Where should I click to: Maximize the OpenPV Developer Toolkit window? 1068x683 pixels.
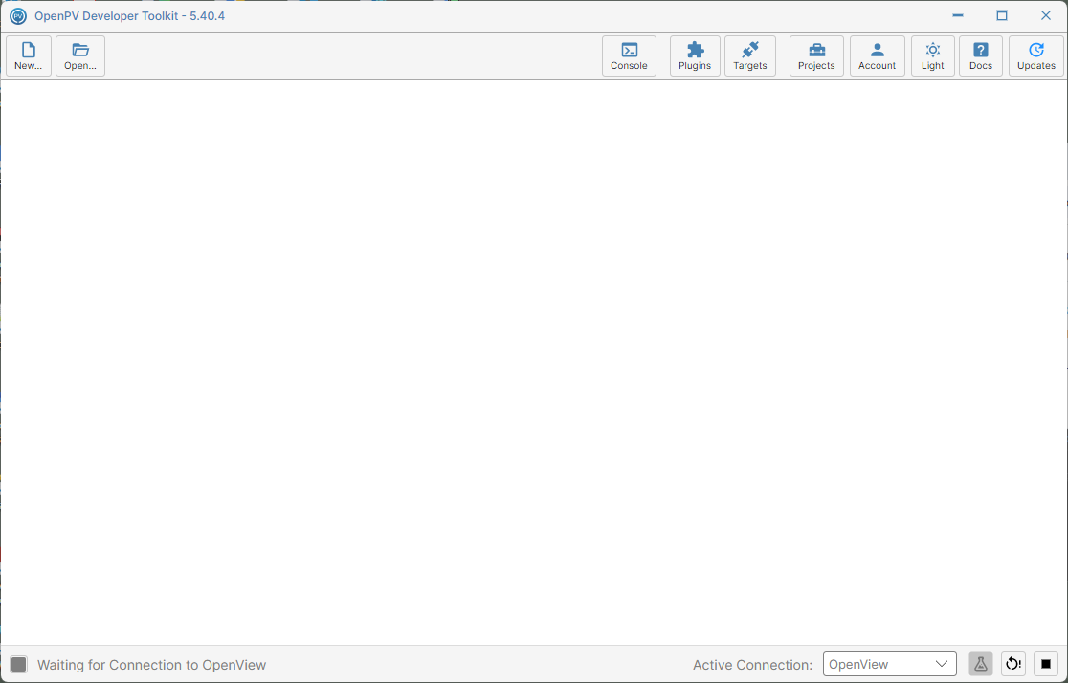pyautogui.click(x=1001, y=15)
